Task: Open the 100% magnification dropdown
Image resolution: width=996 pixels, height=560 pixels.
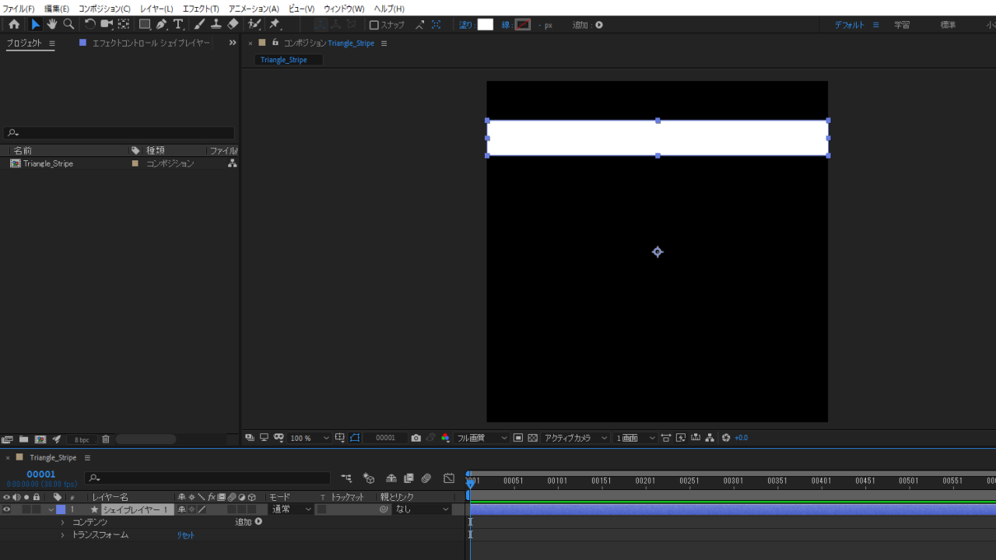Action: pos(310,438)
